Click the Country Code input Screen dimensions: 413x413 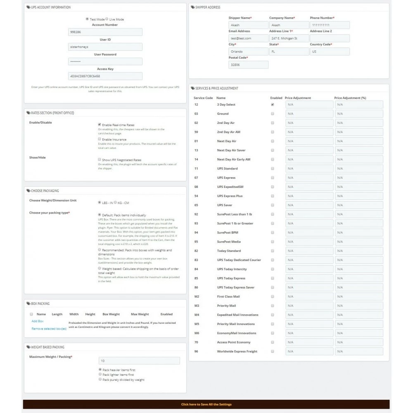pos(330,51)
